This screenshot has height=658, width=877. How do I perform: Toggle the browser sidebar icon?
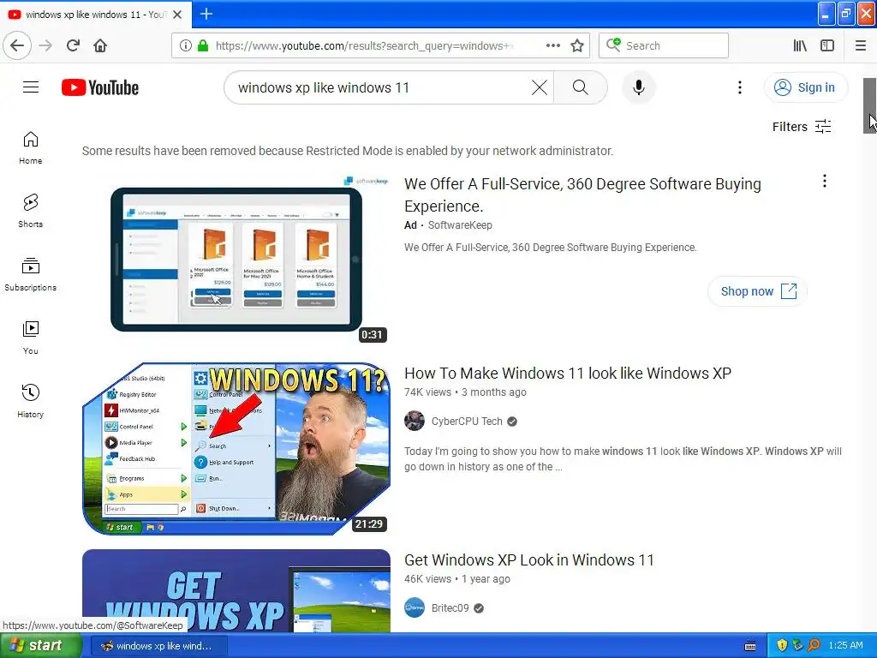827,46
